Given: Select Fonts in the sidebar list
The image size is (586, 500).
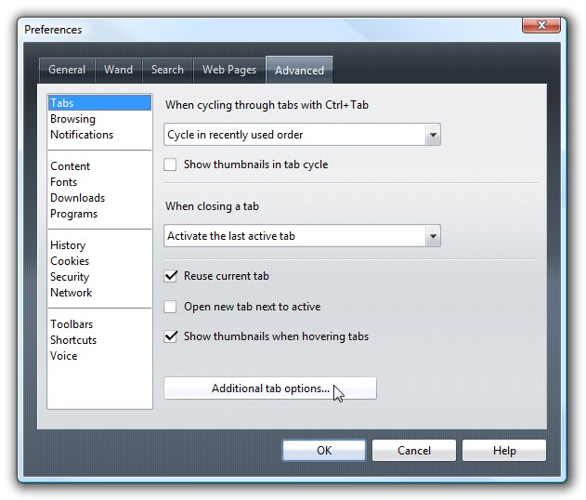Looking at the screenshot, I should 64,182.
